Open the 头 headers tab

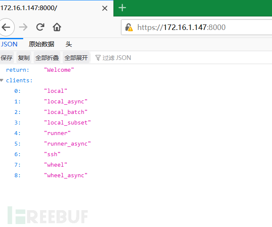pos(69,44)
